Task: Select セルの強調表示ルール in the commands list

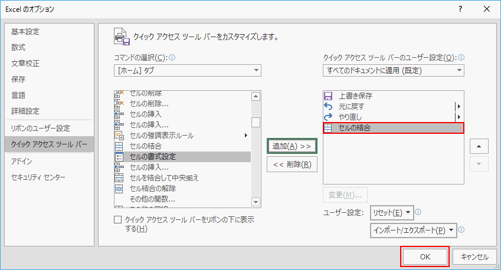Action: coord(182,136)
